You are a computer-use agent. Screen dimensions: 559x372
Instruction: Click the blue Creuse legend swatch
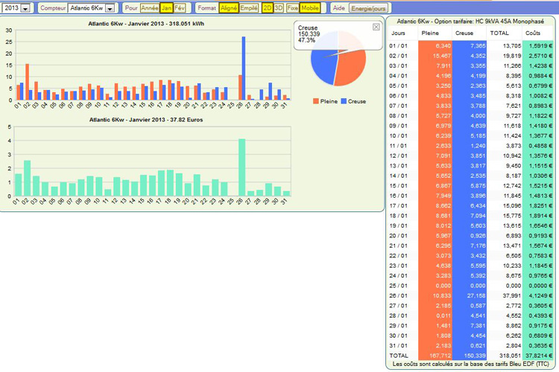(344, 101)
